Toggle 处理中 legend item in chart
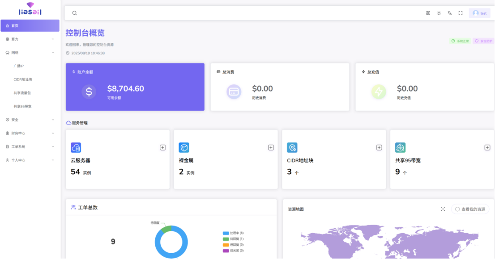The height and width of the screenshot is (259, 495). pyautogui.click(x=234, y=233)
